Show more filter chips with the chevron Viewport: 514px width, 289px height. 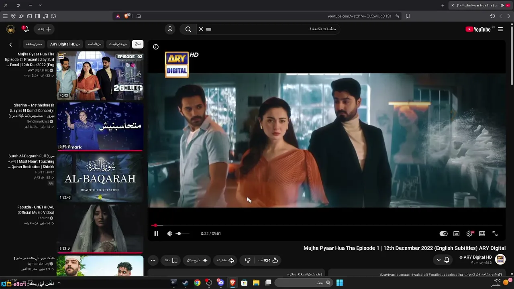point(11,44)
